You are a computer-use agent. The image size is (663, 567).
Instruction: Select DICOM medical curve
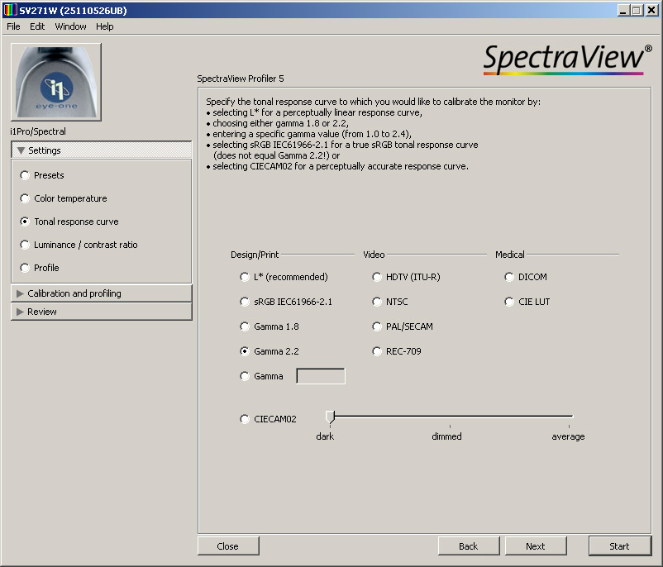tap(509, 277)
